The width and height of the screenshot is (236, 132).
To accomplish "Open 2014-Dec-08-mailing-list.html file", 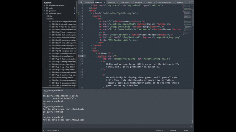I will click(63, 77).
